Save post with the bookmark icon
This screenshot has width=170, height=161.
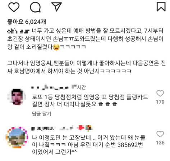click(x=161, y=7)
